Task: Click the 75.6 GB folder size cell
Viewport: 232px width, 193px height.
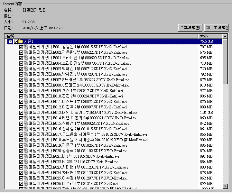Action: pos(206,41)
